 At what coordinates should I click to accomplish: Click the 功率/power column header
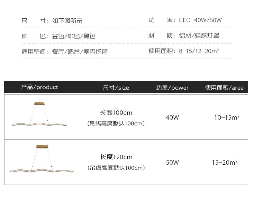point(172,87)
